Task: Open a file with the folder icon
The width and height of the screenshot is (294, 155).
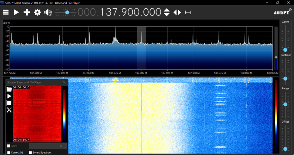Action: pos(9,89)
